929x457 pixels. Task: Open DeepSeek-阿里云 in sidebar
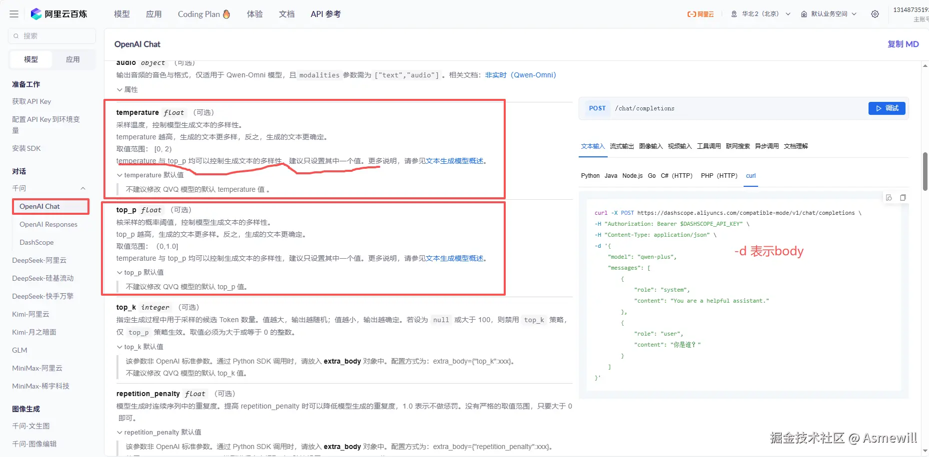tap(39, 260)
